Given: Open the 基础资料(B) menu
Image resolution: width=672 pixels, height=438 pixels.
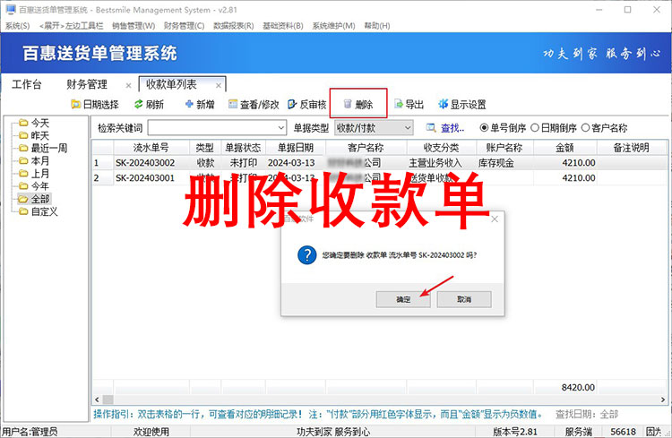Looking at the screenshot, I should (x=283, y=26).
